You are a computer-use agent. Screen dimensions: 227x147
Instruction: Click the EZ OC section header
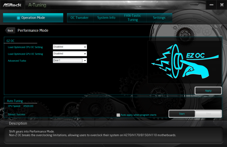point(10,41)
